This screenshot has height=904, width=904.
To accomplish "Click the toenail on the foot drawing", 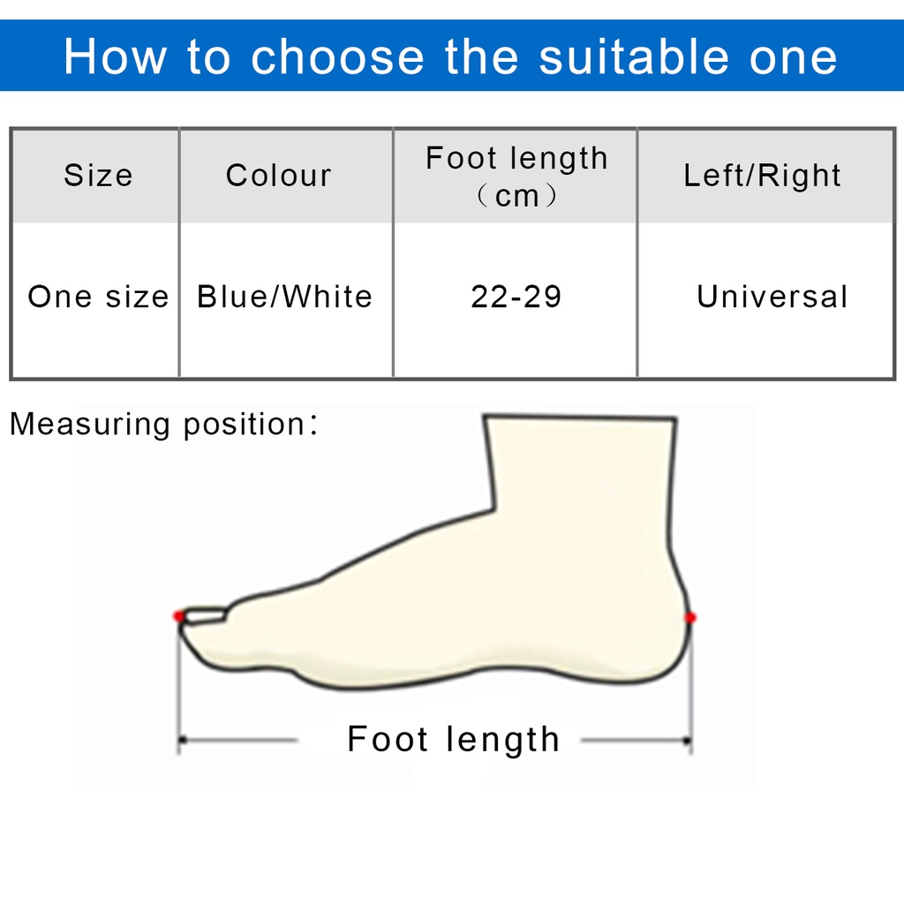I will pyautogui.click(x=205, y=615).
